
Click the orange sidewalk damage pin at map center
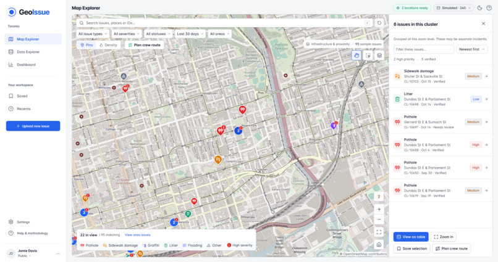click(218, 159)
